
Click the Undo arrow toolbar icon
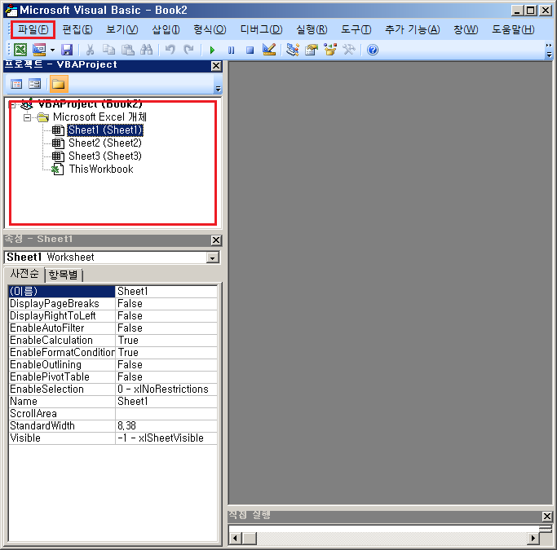(170, 50)
